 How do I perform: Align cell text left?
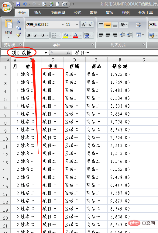[x=101, y=35]
